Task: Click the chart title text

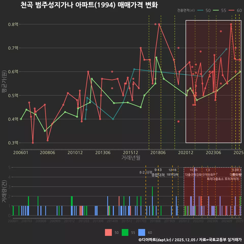Action: tap(89, 5)
